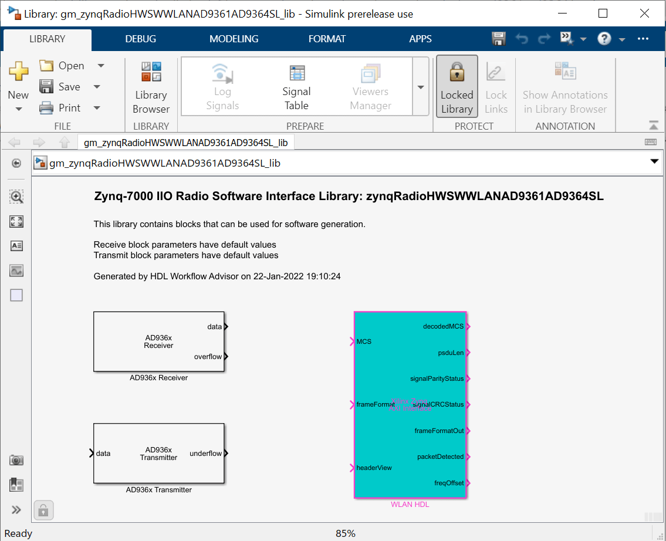This screenshot has width=666, height=541.
Task: Click the redo arrow icon
Action: tap(544, 39)
